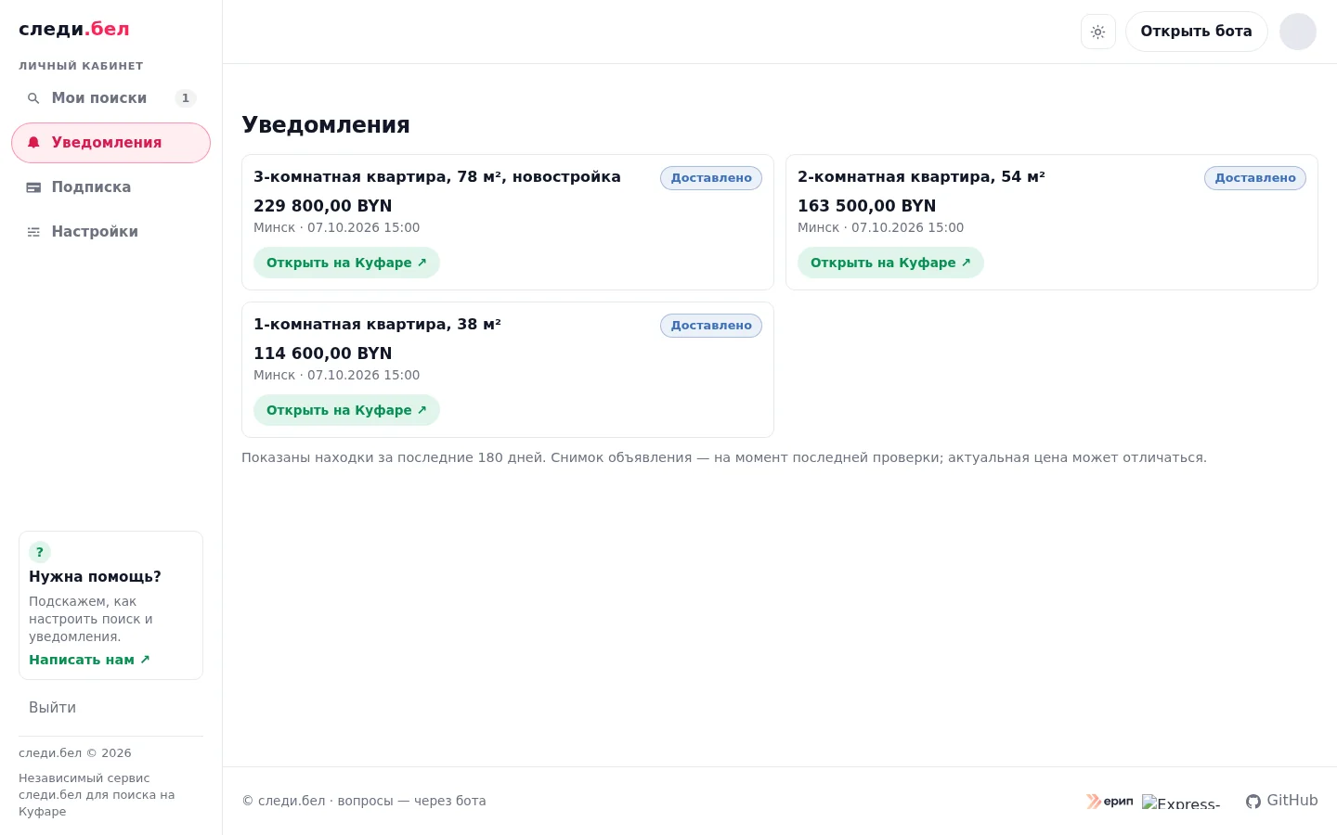Click the sidebar text следи.бел © 2026
1337x835 pixels.
tap(75, 753)
